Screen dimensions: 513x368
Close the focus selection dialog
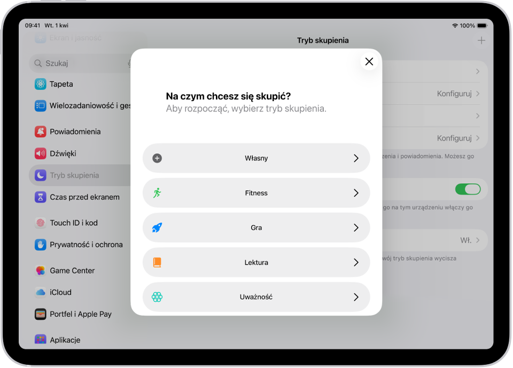(x=369, y=61)
